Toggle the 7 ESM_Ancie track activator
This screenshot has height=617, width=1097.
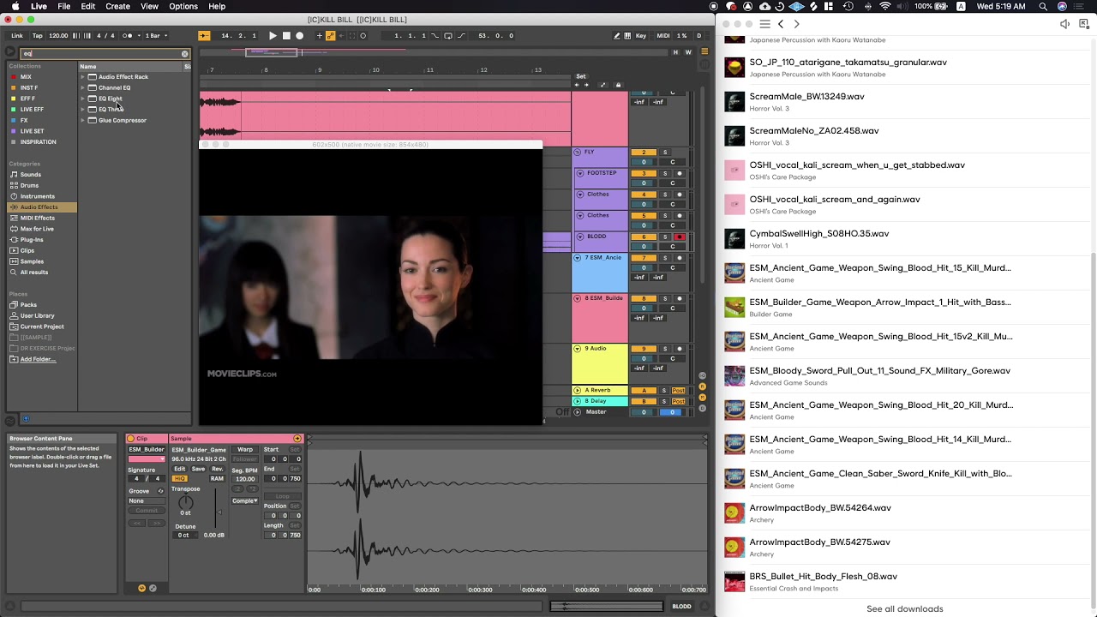[644, 258]
